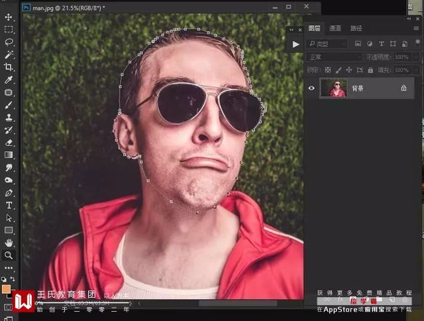Select the Pen tool

pos(9,193)
